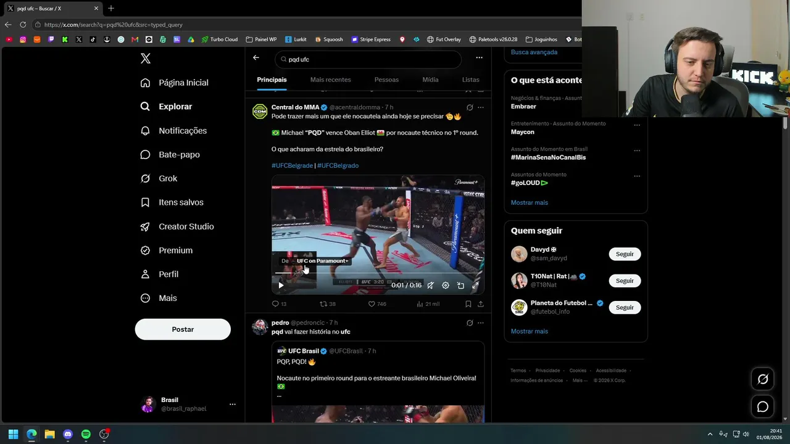Open the #UFCBelgrado hashtag

(338, 165)
